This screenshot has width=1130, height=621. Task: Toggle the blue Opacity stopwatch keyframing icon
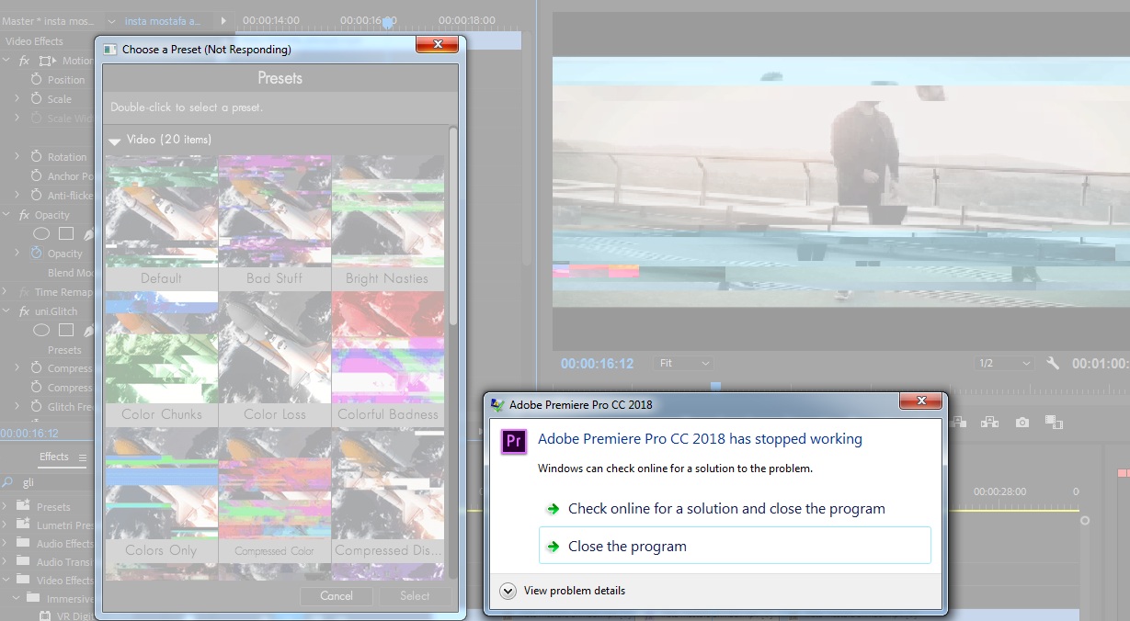(37, 254)
